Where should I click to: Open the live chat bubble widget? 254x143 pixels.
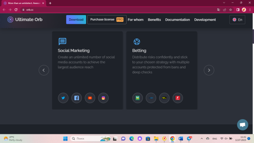tap(242, 125)
